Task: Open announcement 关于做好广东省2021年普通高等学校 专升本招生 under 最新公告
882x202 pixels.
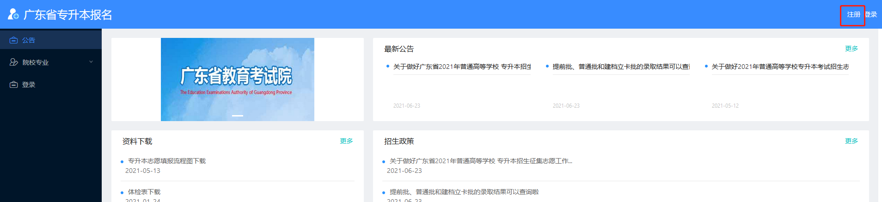Action: (x=462, y=67)
